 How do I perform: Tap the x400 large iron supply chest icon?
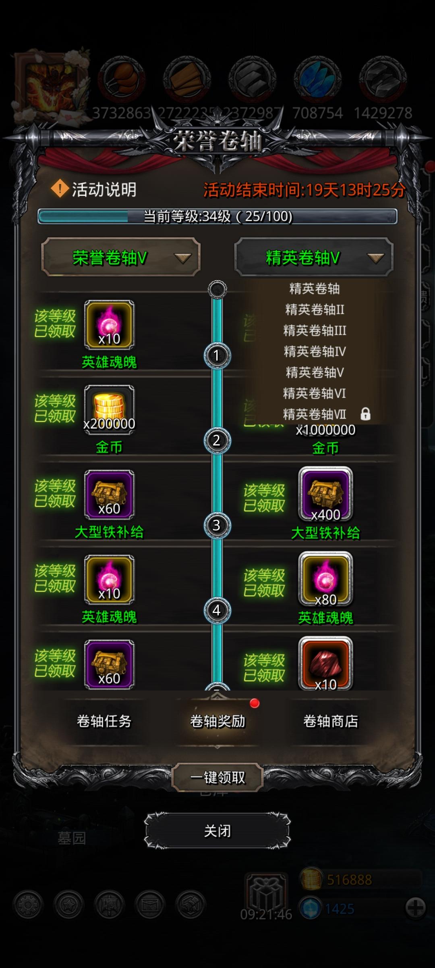[325, 494]
